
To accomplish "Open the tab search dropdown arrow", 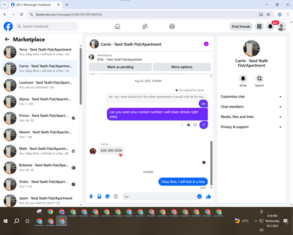I will tap(5, 5).
